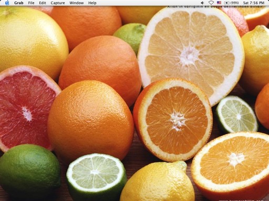Open the US flag input menu
Viewport: 269px width, 201px height.
coord(219,3)
